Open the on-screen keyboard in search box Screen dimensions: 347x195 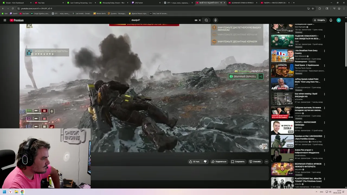[x=196, y=20]
